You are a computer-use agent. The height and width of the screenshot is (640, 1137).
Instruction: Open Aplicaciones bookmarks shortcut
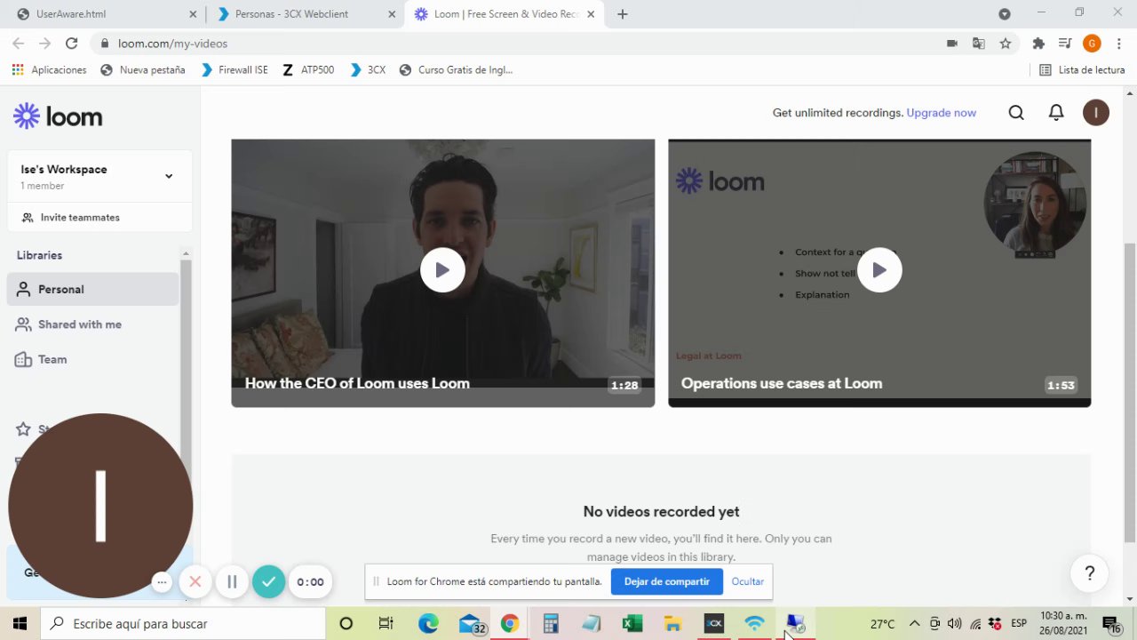pyautogui.click(x=49, y=70)
